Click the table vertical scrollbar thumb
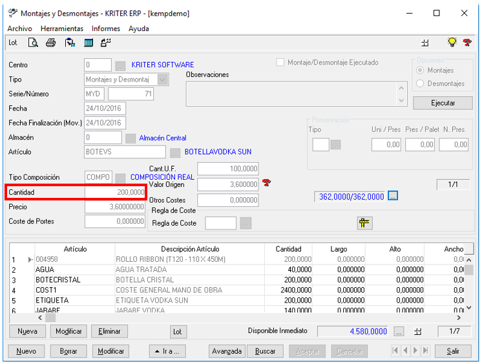The width and height of the screenshot is (482, 364). pyautogui.click(x=469, y=270)
